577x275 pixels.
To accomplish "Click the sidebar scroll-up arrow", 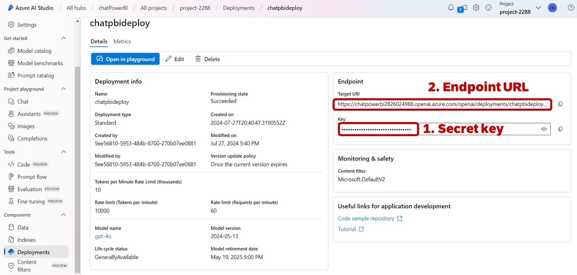I will [x=77, y=21].
